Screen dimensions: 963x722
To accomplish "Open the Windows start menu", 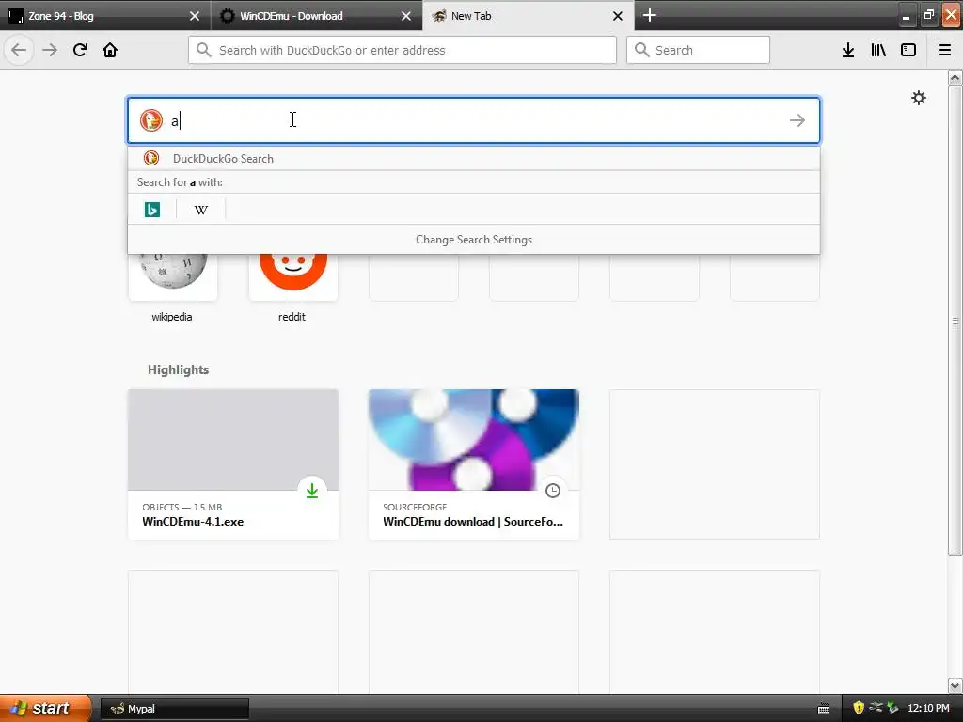I will click(45, 708).
